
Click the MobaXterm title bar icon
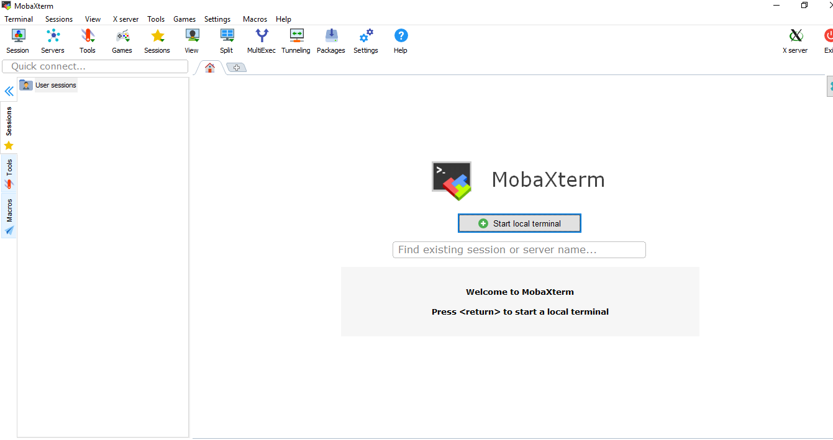click(x=7, y=6)
